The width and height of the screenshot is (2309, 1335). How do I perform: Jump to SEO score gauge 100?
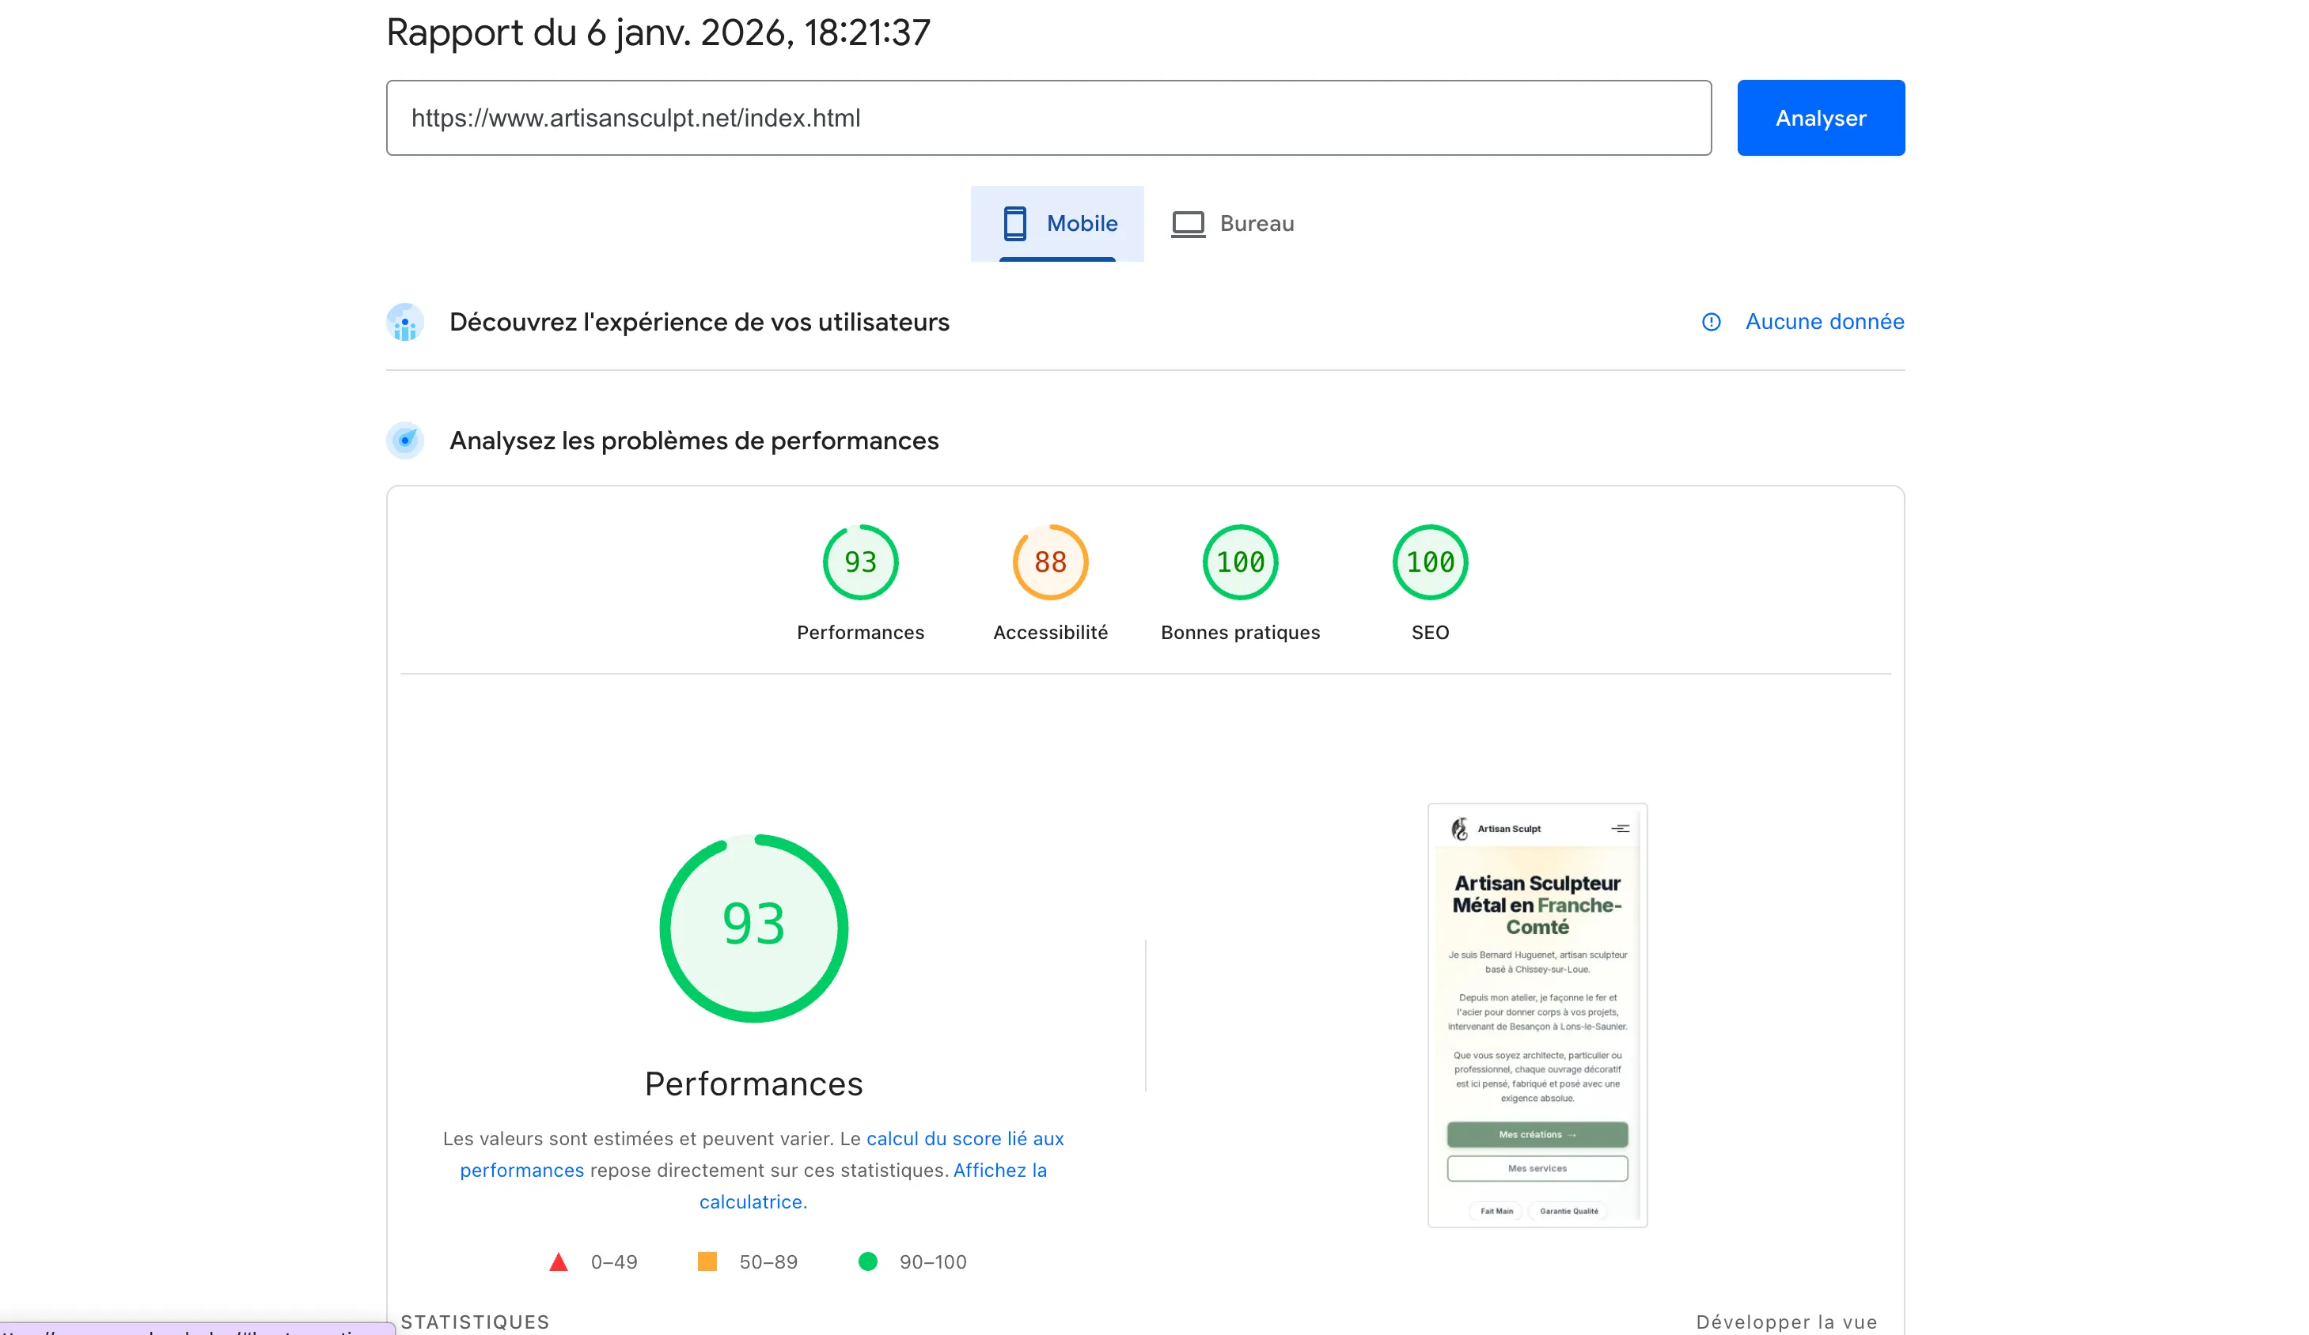coord(1429,562)
